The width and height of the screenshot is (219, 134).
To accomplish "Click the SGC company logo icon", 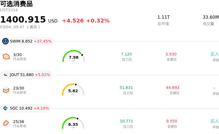I will 5,108.
